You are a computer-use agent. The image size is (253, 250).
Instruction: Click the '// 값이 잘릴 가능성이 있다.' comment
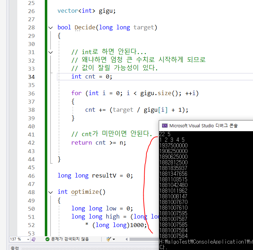tap(115, 68)
